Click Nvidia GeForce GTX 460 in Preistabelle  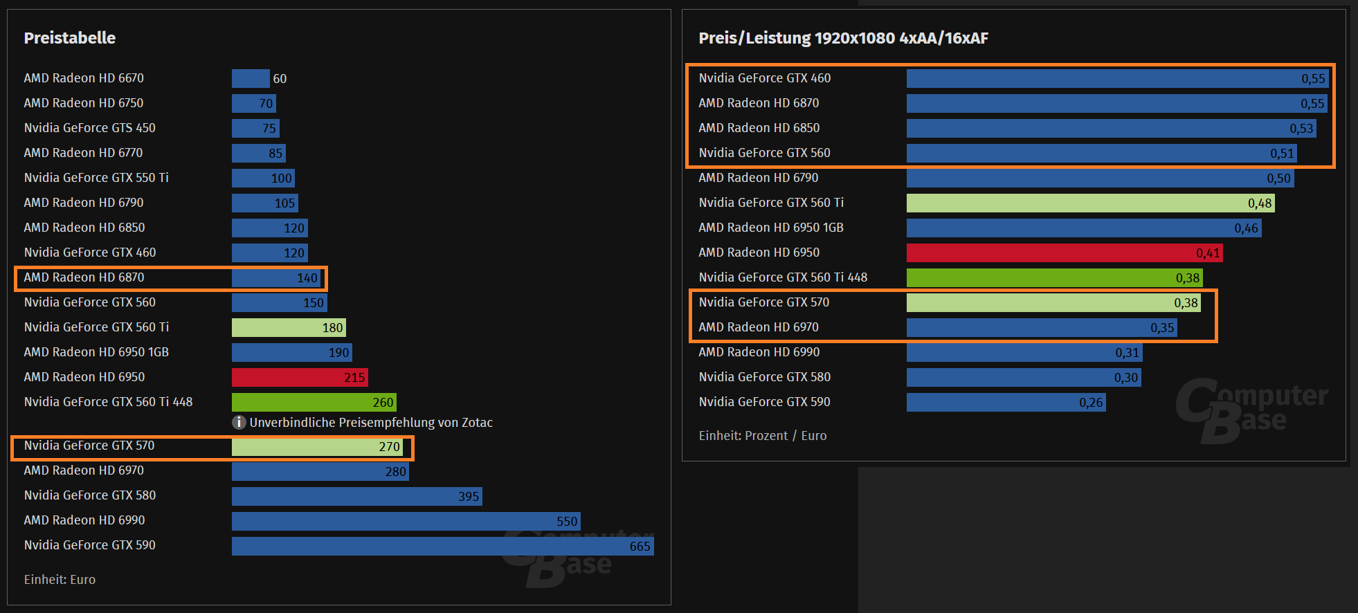click(x=90, y=253)
